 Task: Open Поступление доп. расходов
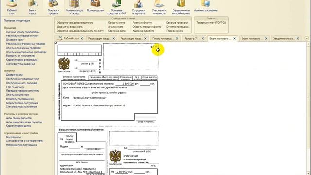21,83
